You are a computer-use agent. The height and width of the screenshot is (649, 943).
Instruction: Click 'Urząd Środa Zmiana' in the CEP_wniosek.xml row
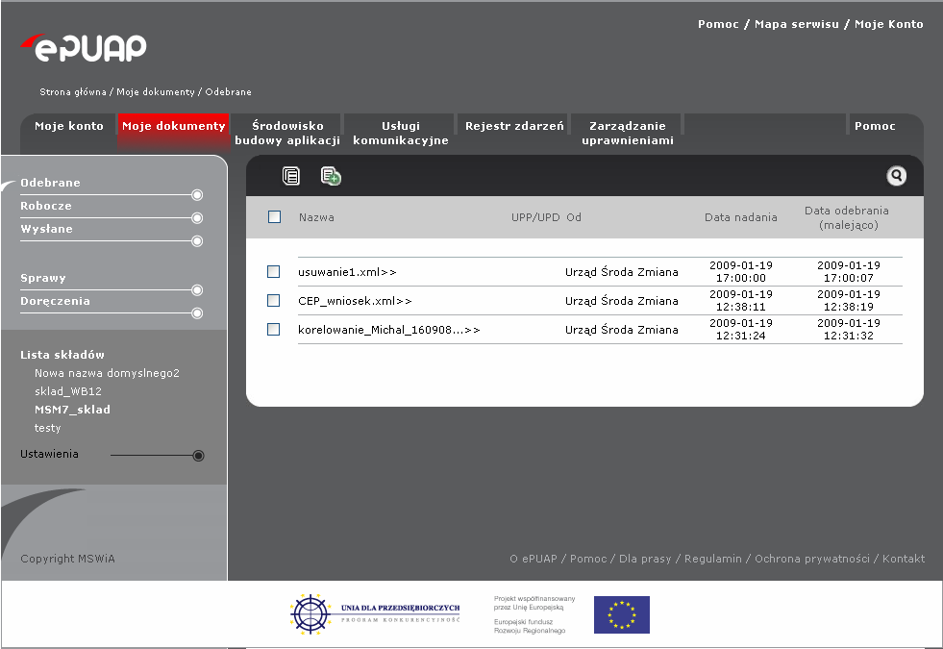(622, 301)
